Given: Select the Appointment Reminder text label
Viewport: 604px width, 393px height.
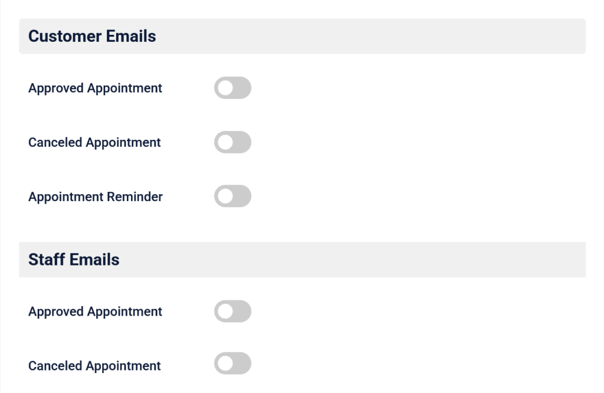Looking at the screenshot, I should (95, 196).
